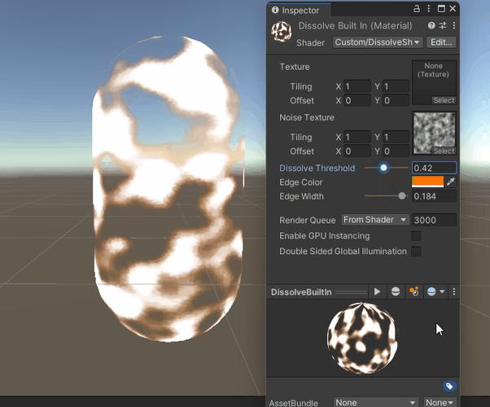Open the material header three-dot menu
Image resolution: width=490 pixels, height=407 pixels.
pyautogui.click(x=453, y=25)
